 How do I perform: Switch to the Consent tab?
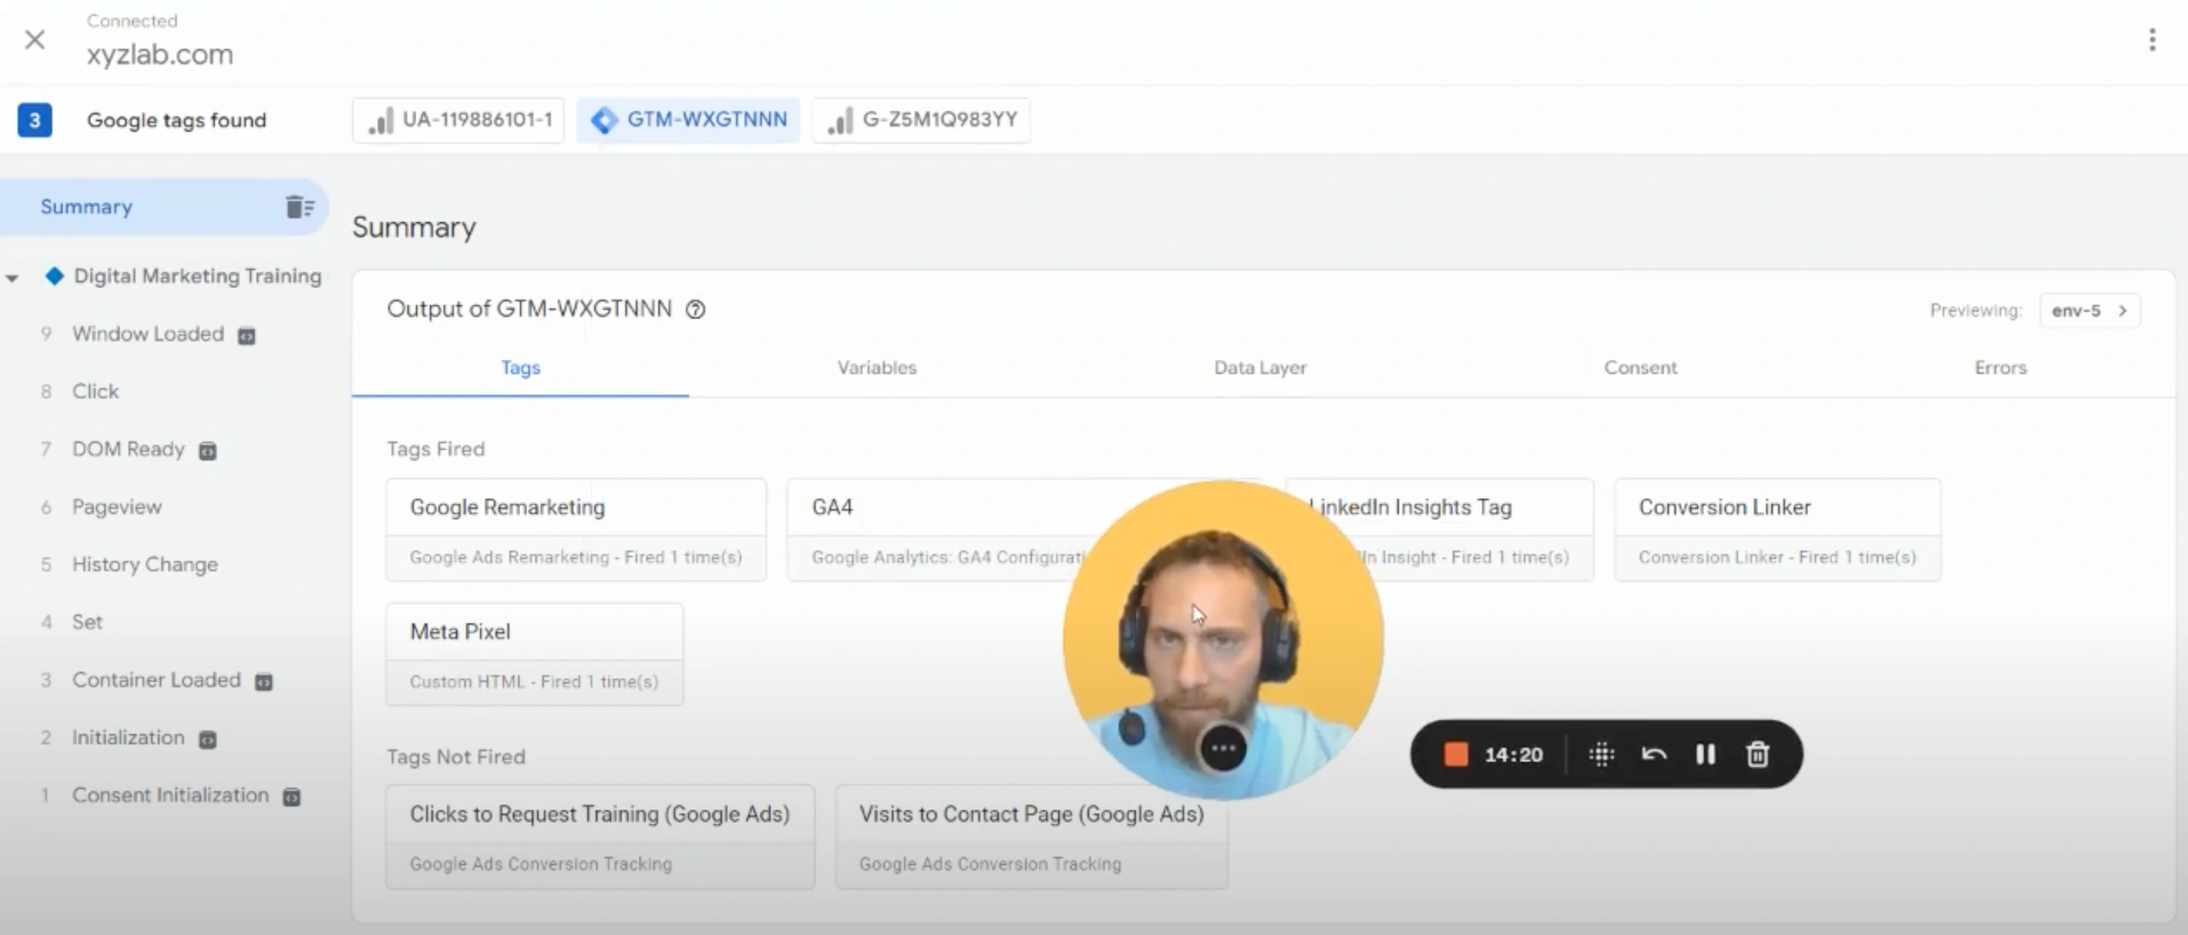point(1640,368)
